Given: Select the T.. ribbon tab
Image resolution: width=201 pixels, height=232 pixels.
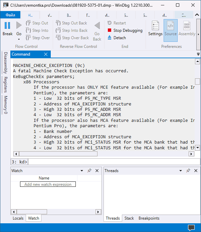Looking at the screenshot, I should pos(88,15).
